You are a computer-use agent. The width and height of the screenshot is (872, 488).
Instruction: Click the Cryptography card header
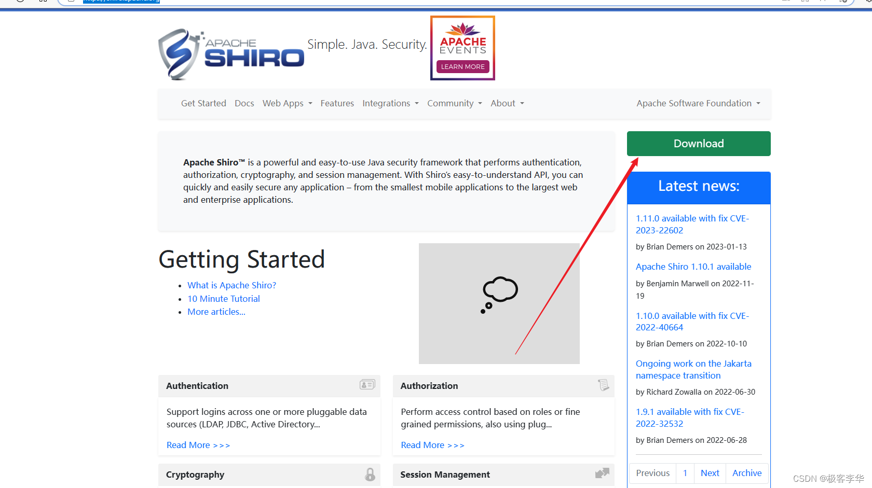tap(269, 475)
